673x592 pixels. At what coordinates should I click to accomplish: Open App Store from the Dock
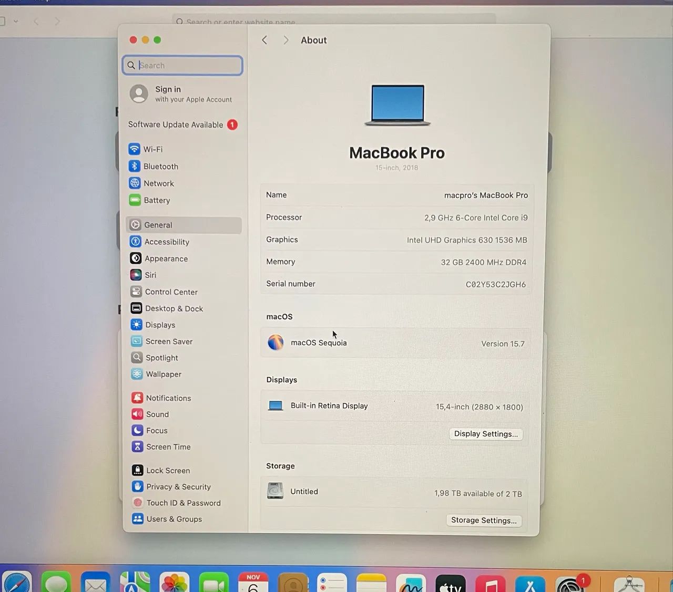(x=530, y=583)
